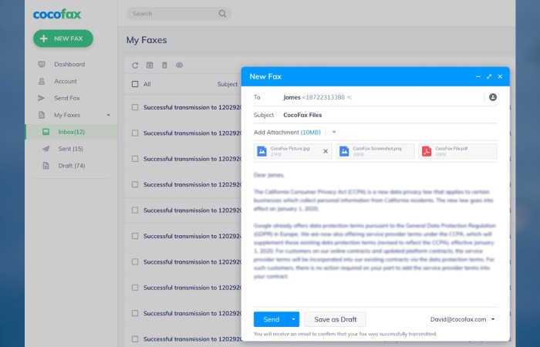Click CocoFax Picture.jpg image icon
Screen dimensions: 540x347
[262, 151]
